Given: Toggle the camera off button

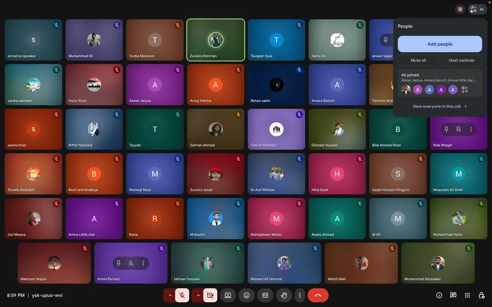Looking at the screenshot, I should click(x=210, y=295).
